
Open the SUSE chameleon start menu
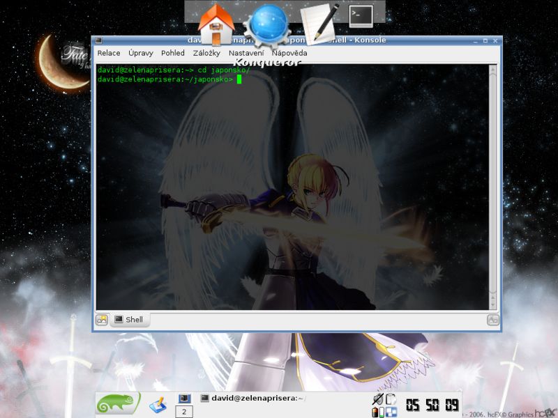click(118, 403)
